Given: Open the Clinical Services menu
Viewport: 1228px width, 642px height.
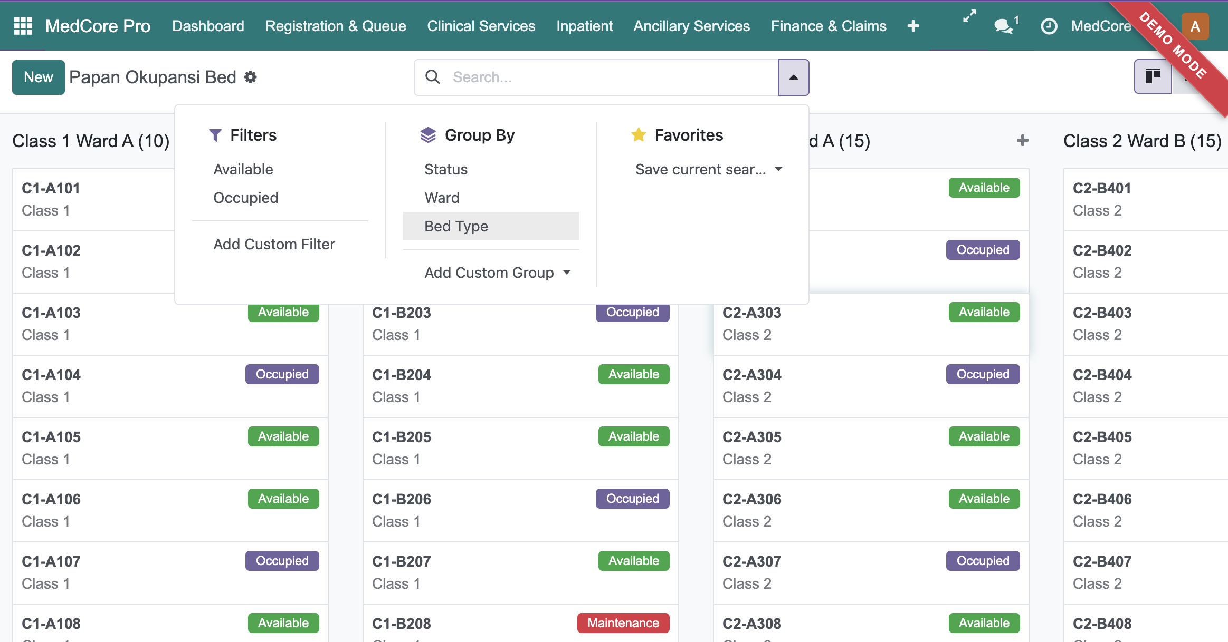Looking at the screenshot, I should tap(481, 26).
